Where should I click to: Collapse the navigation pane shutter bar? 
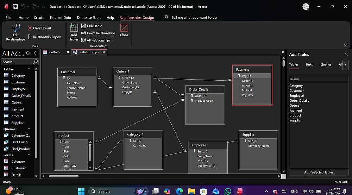[x=35, y=53]
